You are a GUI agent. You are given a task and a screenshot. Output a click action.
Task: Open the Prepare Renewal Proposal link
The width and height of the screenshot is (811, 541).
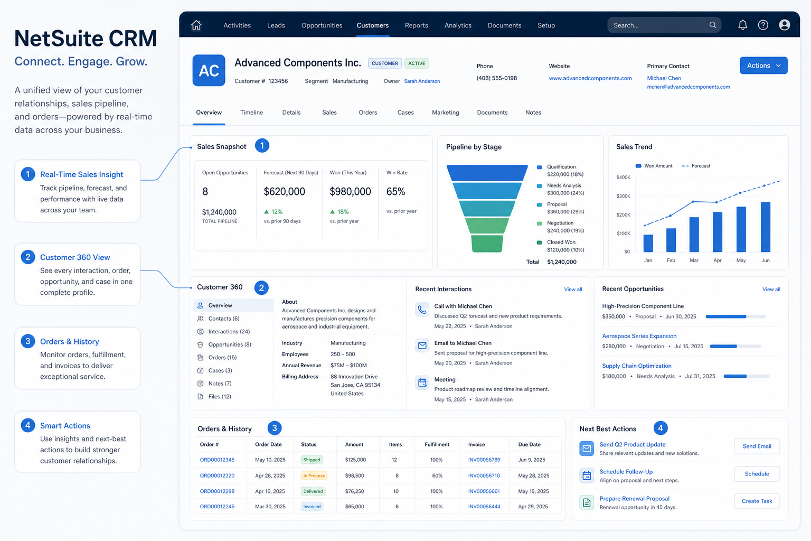635,499
